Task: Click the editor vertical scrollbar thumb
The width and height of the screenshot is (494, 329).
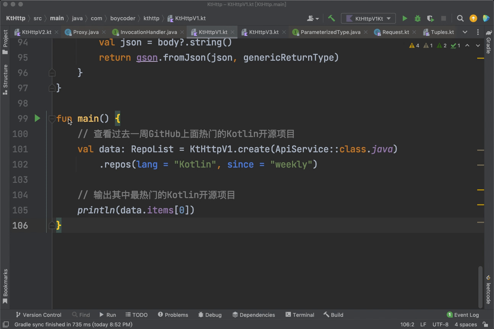Action: pyautogui.click(x=481, y=286)
